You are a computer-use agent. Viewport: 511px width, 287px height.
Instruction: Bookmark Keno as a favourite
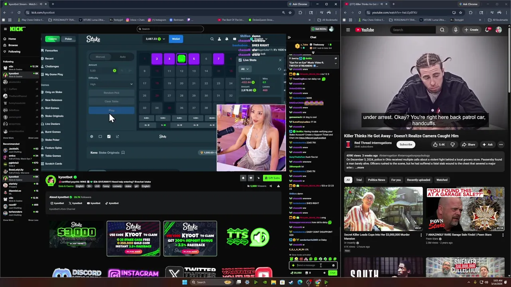point(123,153)
